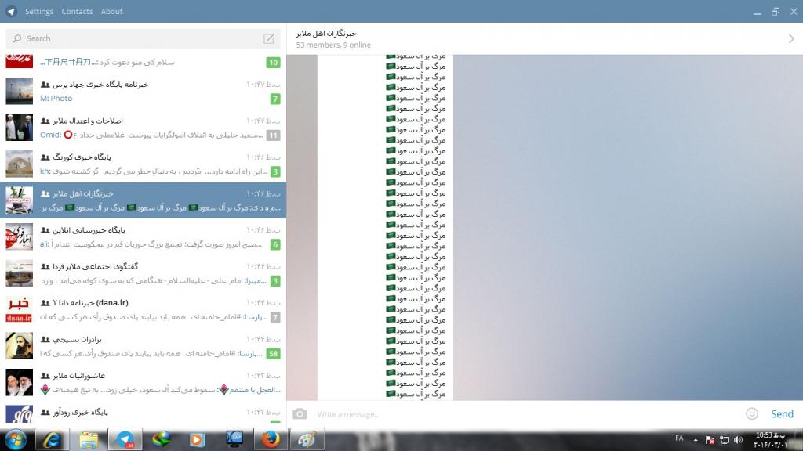Viewport: 803px width, 451px height.
Task: Open Firefox from the taskbar
Action: pyautogui.click(x=271, y=439)
